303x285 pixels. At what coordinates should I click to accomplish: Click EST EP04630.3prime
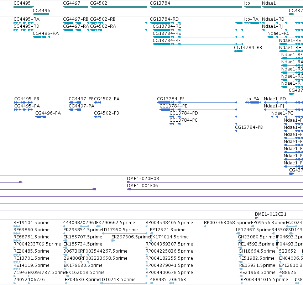coord(82,279)
